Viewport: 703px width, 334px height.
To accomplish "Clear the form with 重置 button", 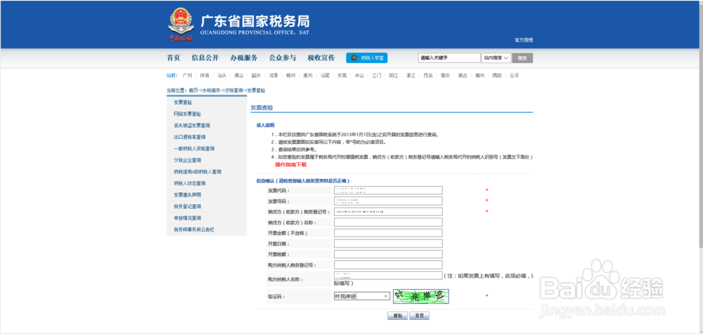I will [x=420, y=316].
